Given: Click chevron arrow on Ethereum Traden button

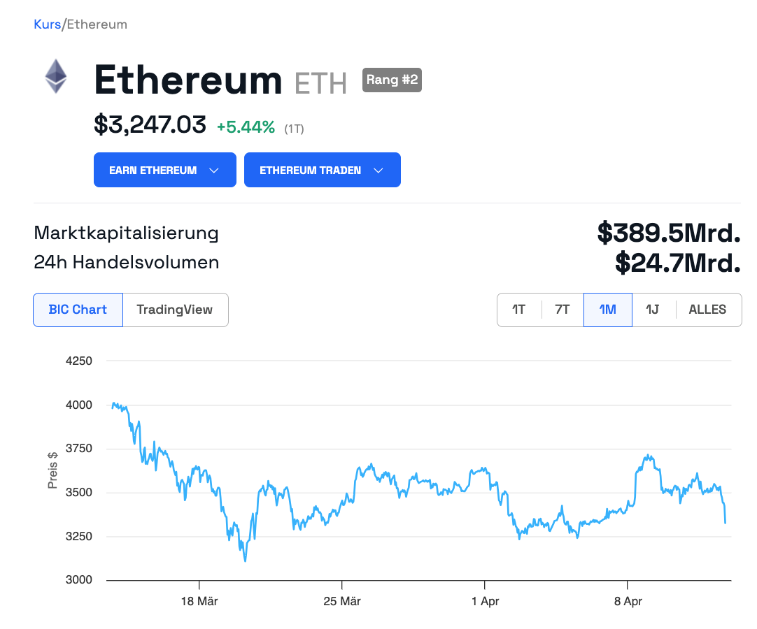Looking at the screenshot, I should [378, 171].
